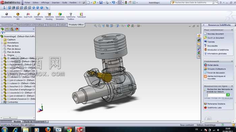Screen dimensions: 236x132
Task: Collapse the Ressources en ligne section
Action: pos(232,86)
